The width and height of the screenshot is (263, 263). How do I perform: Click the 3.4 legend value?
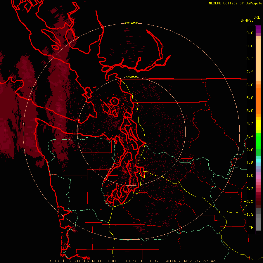click(x=250, y=137)
